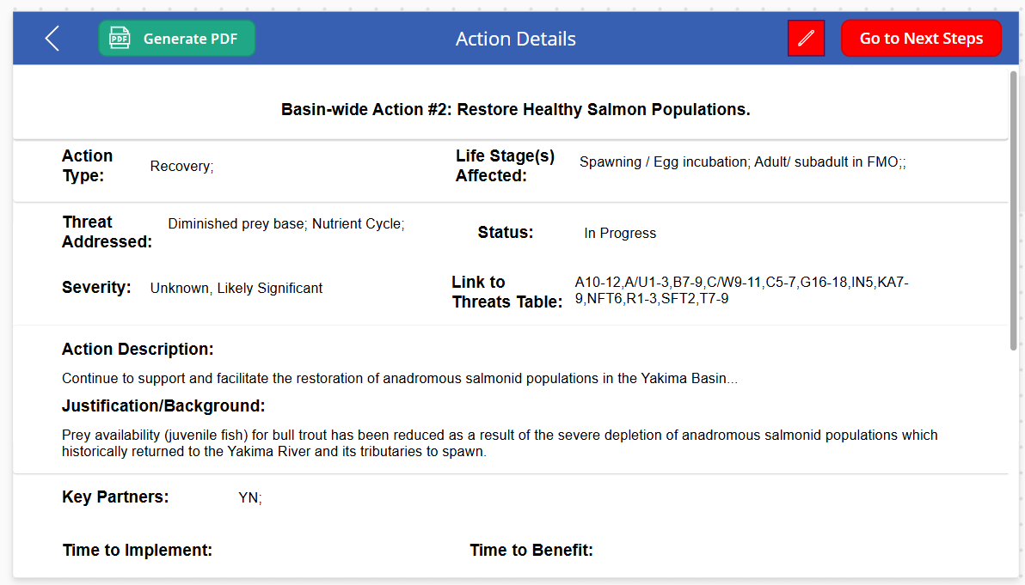The width and height of the screenshot is (1025, 585).
Task: Click the In Progress status value
Action: tap(620, 234)
